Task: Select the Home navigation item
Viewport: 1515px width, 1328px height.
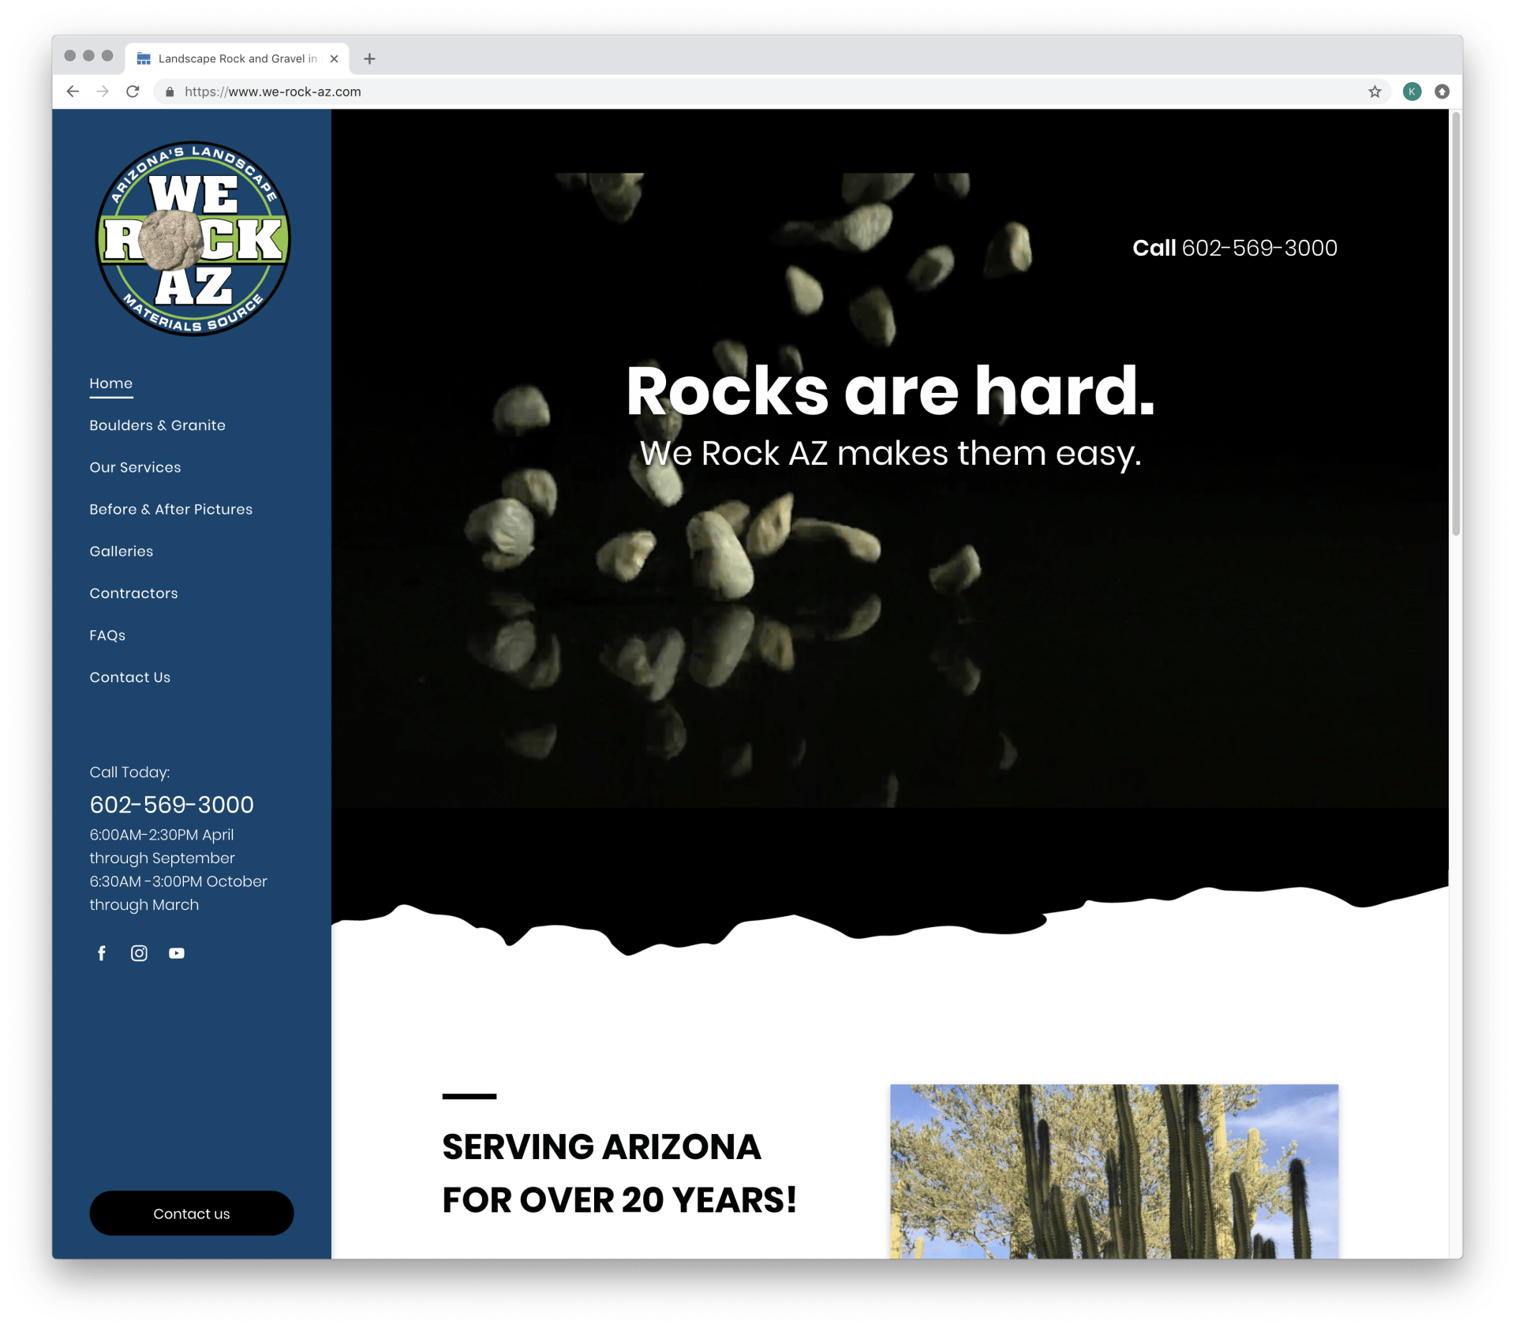Action: pyautogui.click(x=110, y=383)
